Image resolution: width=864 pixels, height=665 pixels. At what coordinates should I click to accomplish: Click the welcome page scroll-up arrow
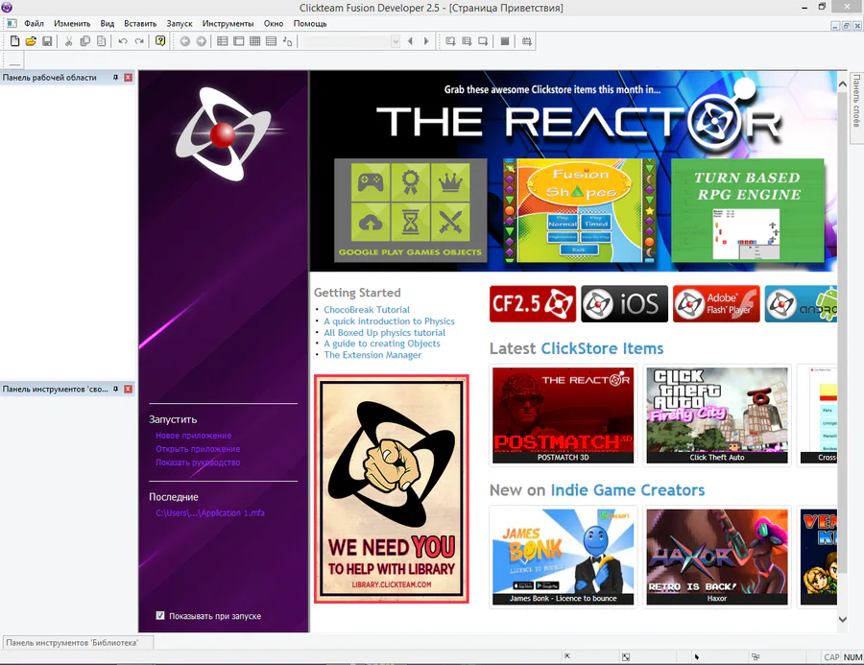(x=843, y=84)
